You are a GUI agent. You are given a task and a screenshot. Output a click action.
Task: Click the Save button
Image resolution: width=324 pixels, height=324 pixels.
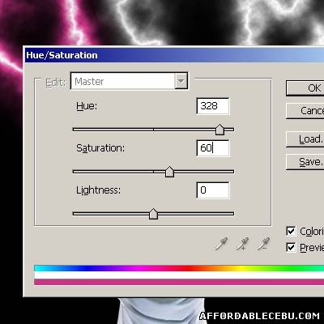click(x=305, y=162)
